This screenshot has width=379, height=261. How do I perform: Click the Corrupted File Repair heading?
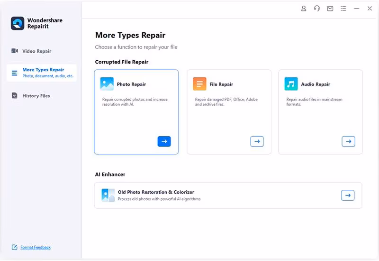point(122,62)
